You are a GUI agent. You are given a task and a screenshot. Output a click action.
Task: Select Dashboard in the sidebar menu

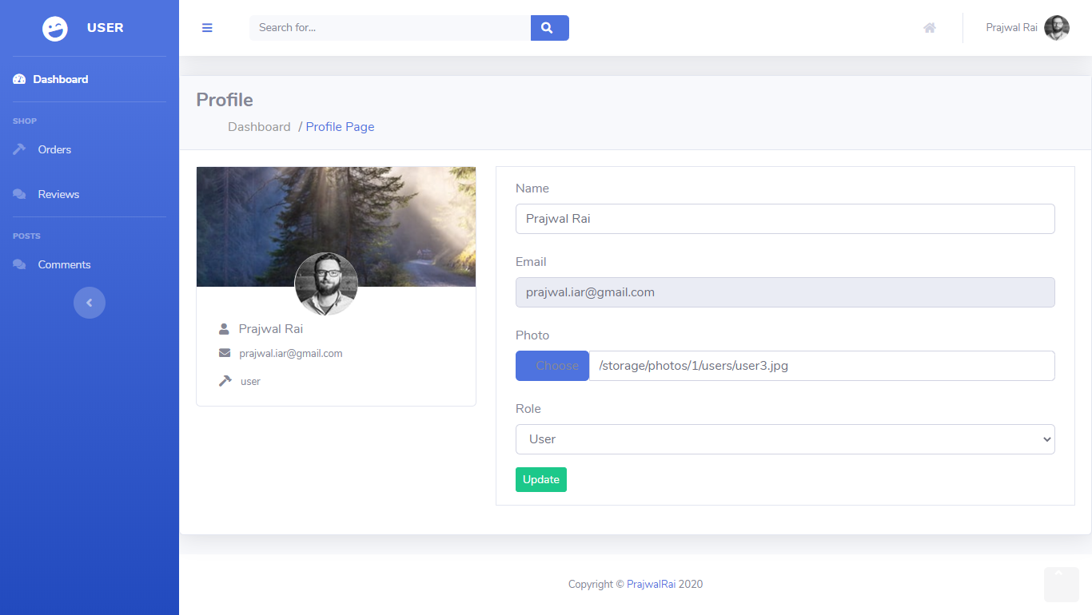point(60,78)
